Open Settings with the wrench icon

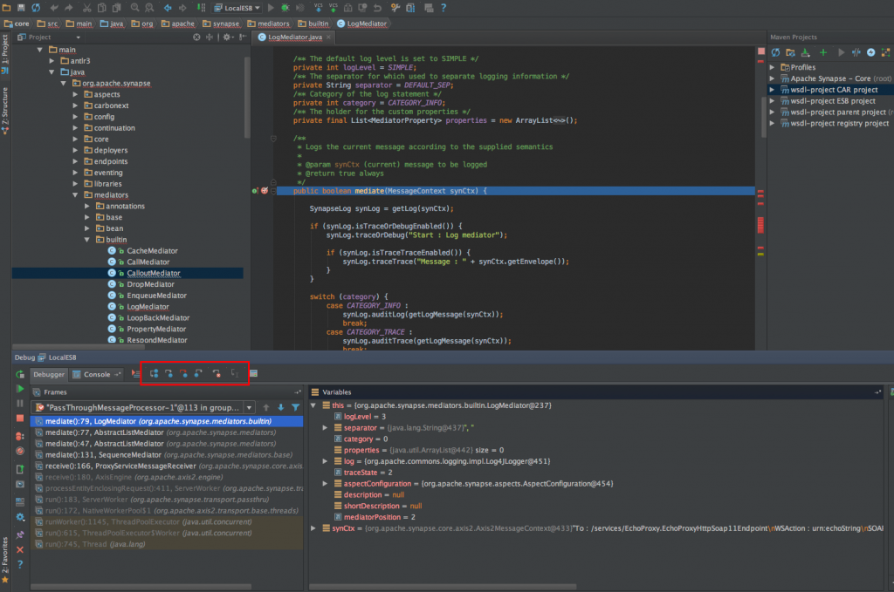point(395,8)
